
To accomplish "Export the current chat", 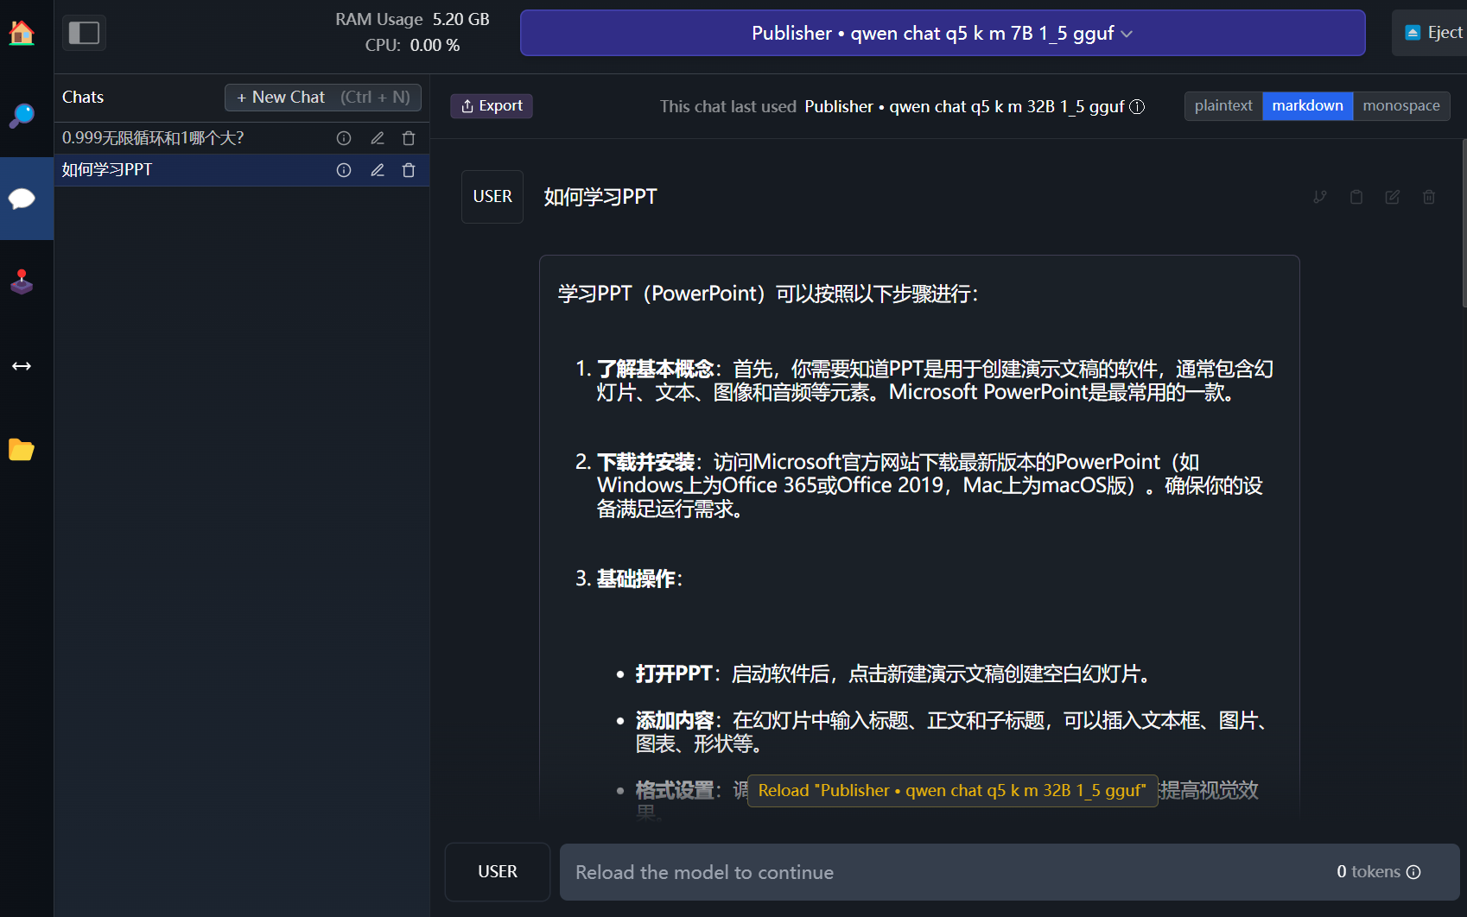I will [492, 106].
